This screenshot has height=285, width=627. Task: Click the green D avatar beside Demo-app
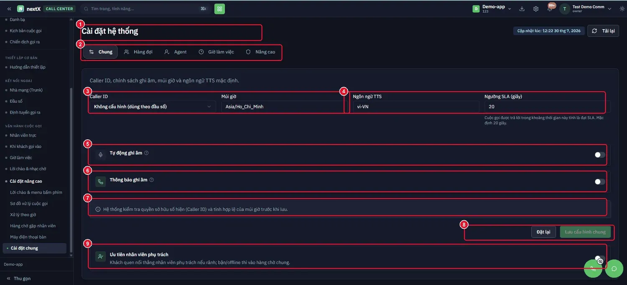(x=476, y=9)
